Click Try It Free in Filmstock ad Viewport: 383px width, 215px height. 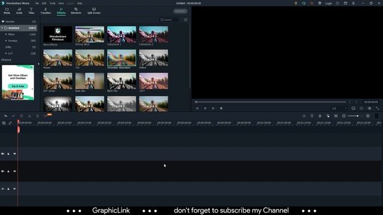tap(18, 86)
